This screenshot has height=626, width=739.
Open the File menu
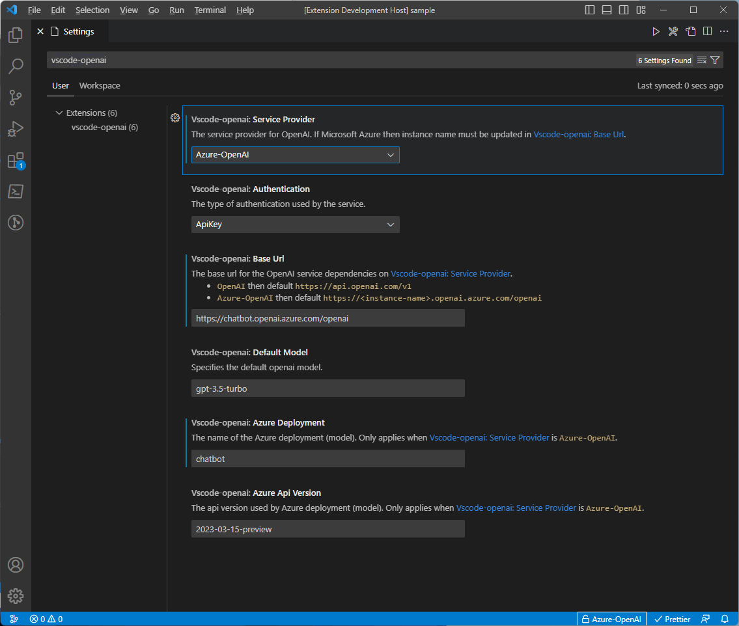click(35, 10)
